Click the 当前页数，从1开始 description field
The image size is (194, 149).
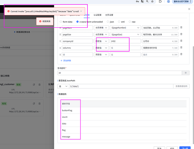160,28
